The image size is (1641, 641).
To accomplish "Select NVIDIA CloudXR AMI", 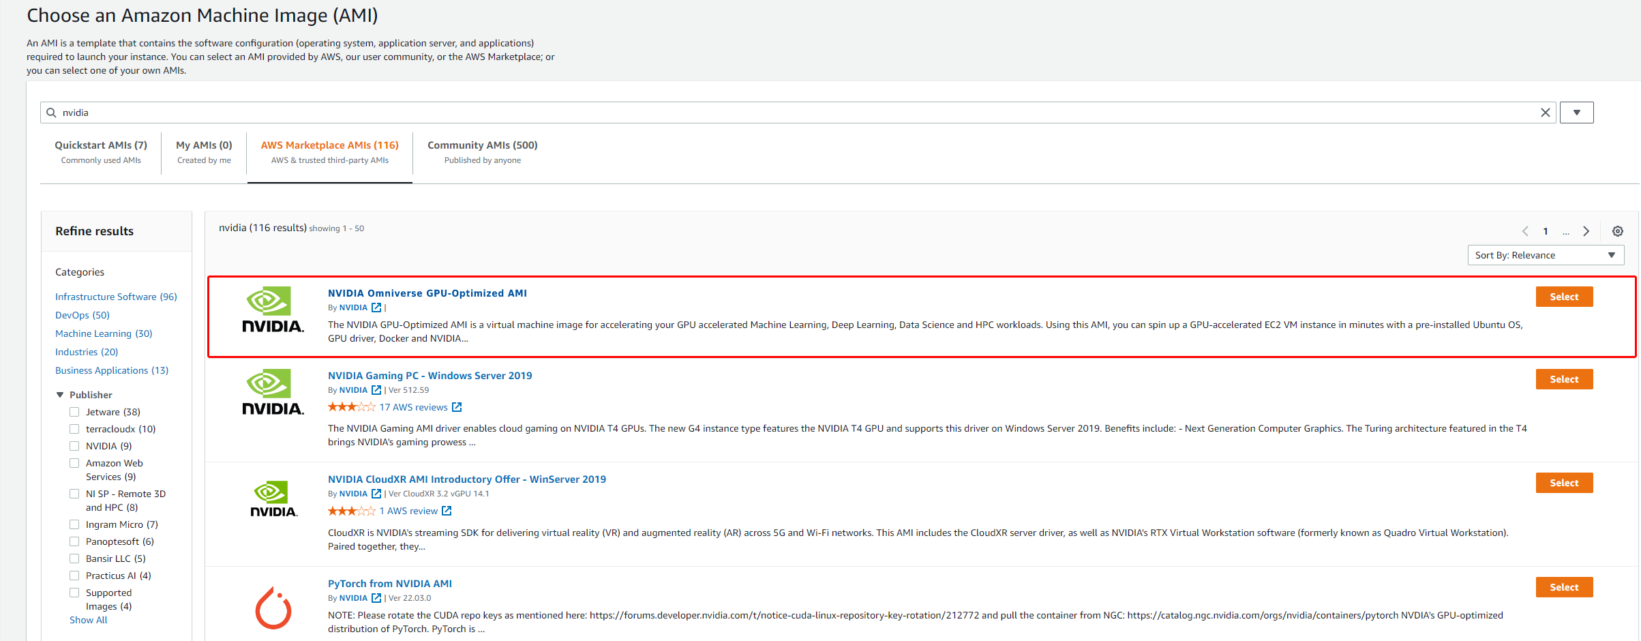I will click(1564, 483).
